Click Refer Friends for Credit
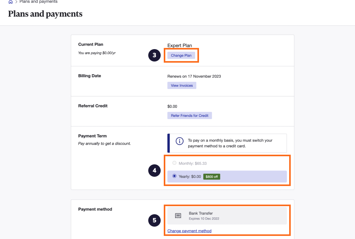The image size is (355, 239). click(189, 115)
